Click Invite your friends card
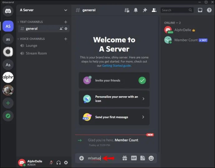This screenshot has width=215, height=168. point(114,80)
